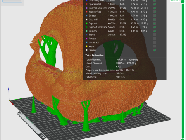Viewport: 186px width, 140px height.
Task: Hide Gap infill using its checkbox
Action: (x=155, y=19)
